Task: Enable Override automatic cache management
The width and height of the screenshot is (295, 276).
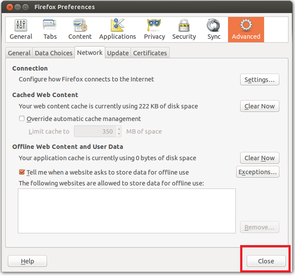Action: [x=22, y=118]
